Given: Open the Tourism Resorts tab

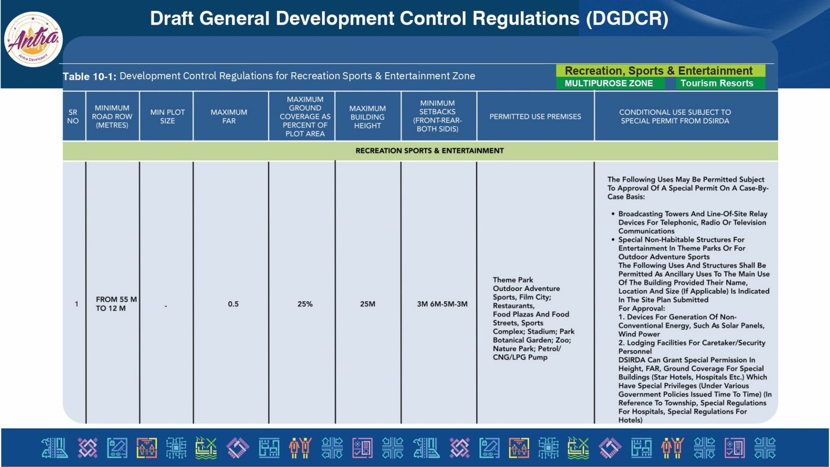Looking at the screenshot, I should click(x=716, y=83).
